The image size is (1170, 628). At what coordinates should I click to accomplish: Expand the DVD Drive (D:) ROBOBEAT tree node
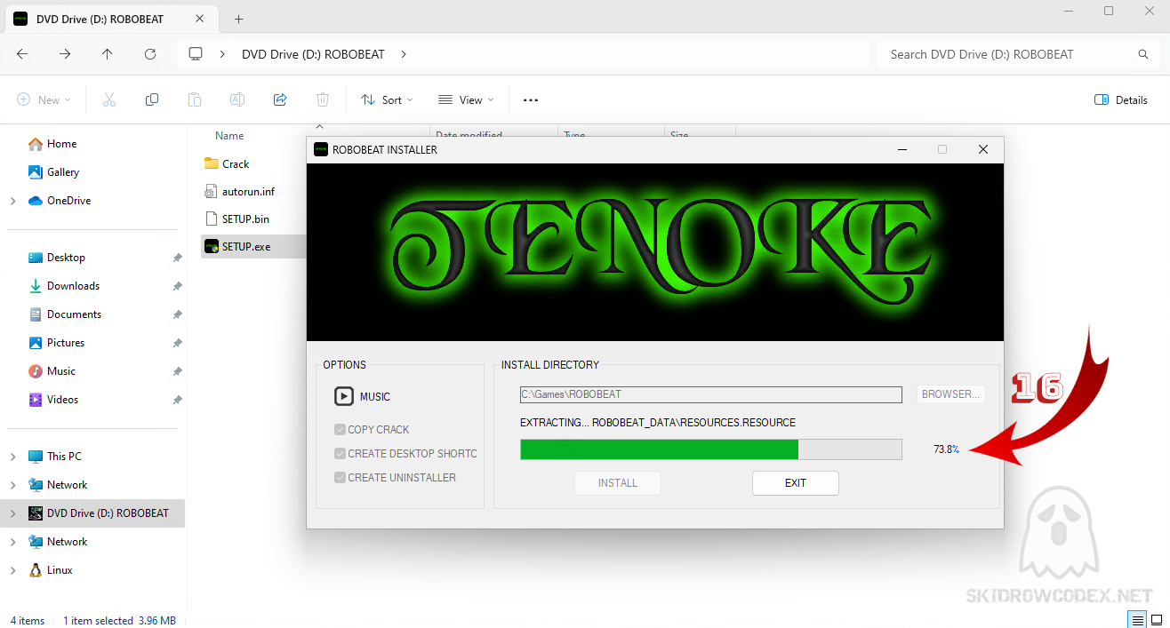click(x=12, y=514)
